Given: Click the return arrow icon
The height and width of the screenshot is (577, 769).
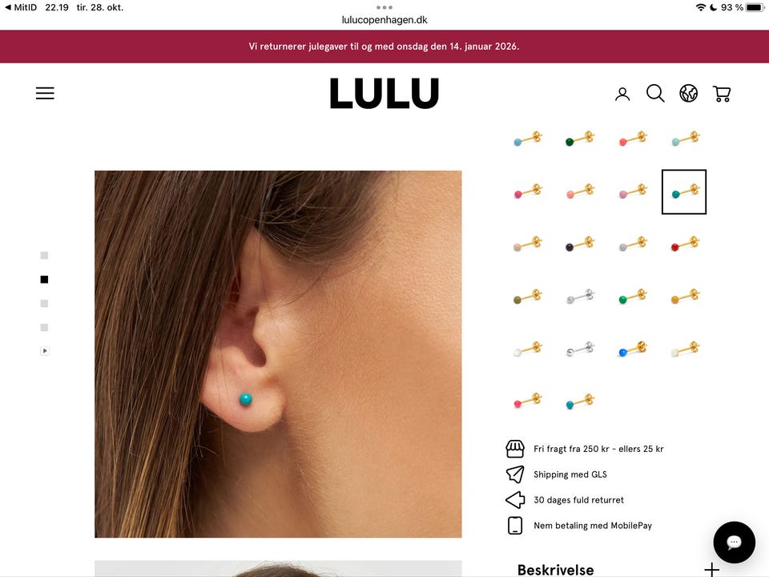Looking at the screenshot, I should tap(515, 500).
